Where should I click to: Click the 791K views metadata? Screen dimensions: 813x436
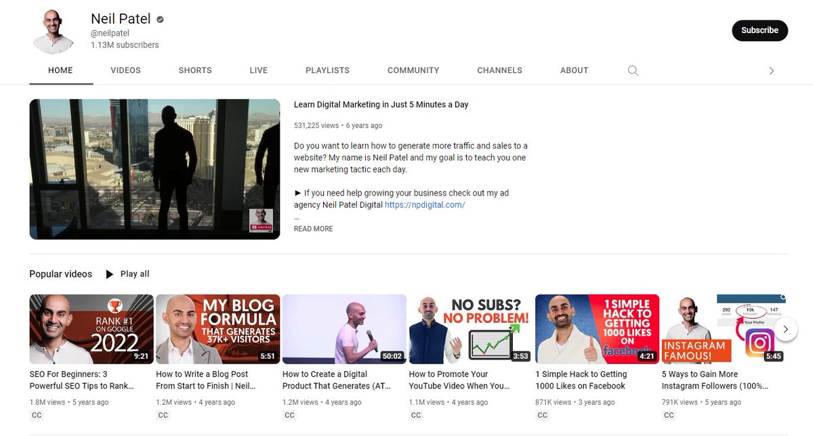(x=680, y=402)
